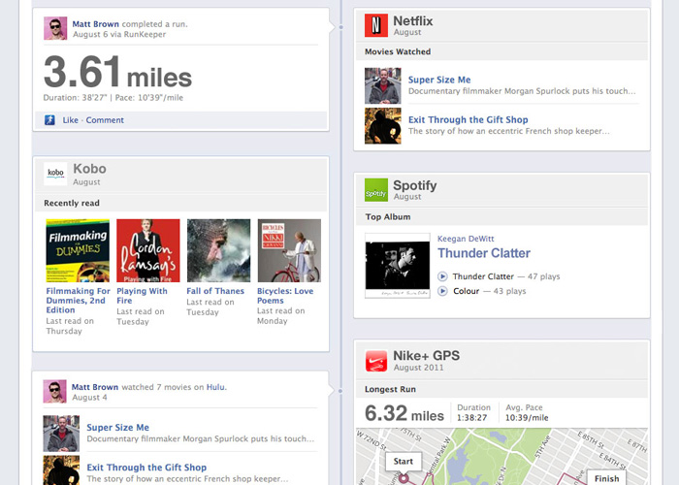This screenshot has width=679, height=485.
Task: Click the Avg. Pace 10:39/mile value
Action: (x=527, y=418)
